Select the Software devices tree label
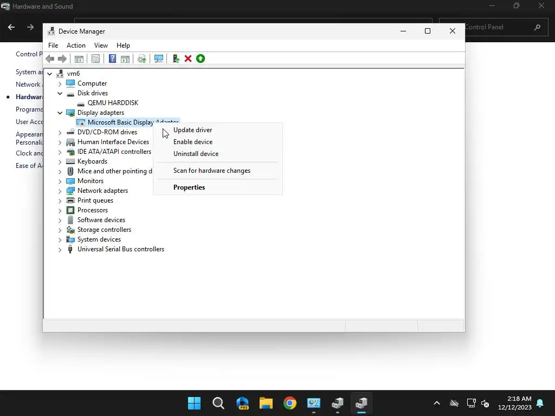The height and width of the screenshot is (416, 555). [x=101, y=220]
